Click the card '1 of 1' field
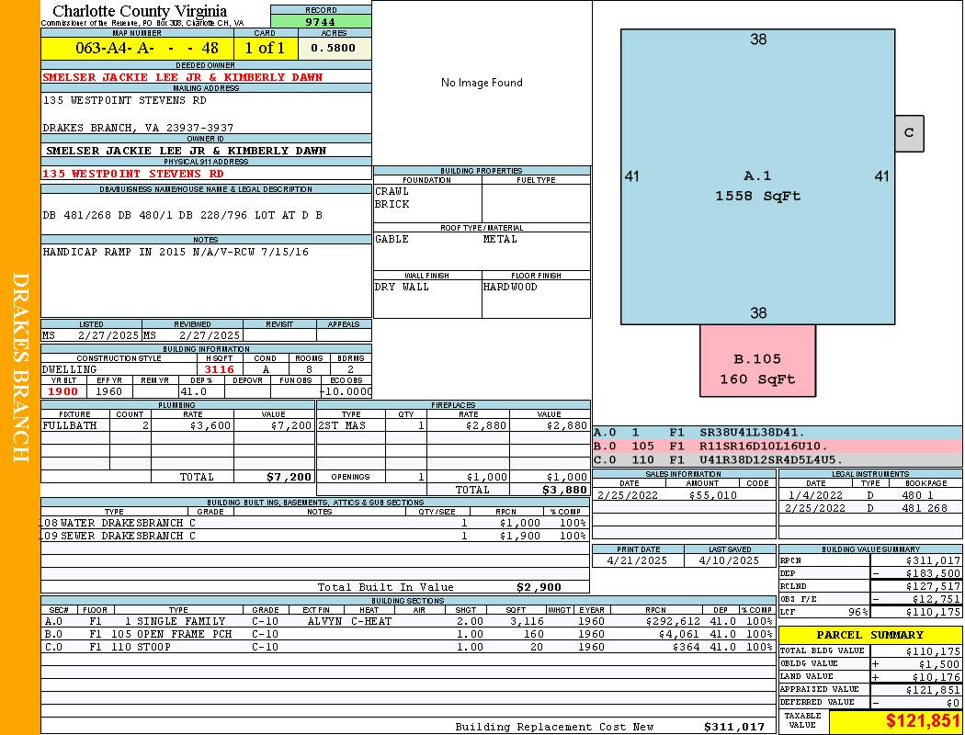The width and height of the screenshot is (965, 735). (x=266, y=48)
